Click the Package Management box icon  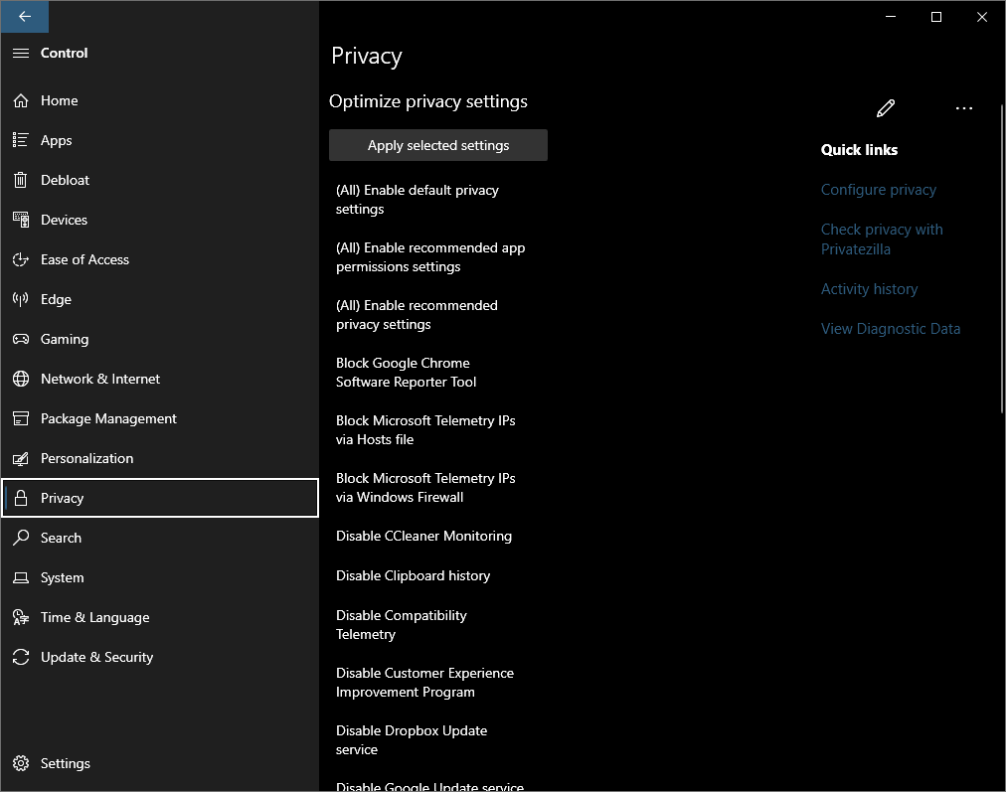(21, 418)
